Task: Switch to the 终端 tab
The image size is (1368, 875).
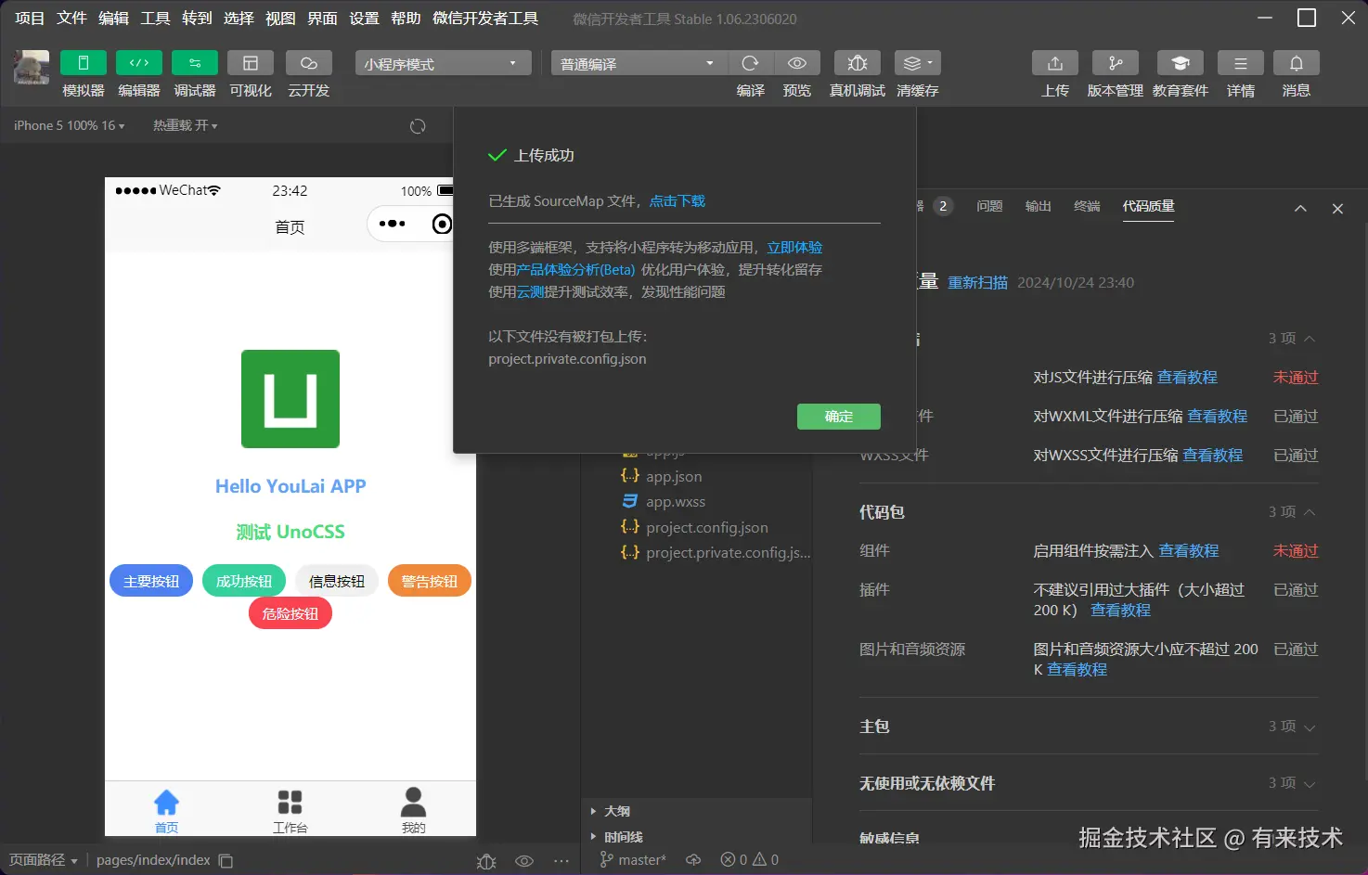Action: (x=1087, y=206)
